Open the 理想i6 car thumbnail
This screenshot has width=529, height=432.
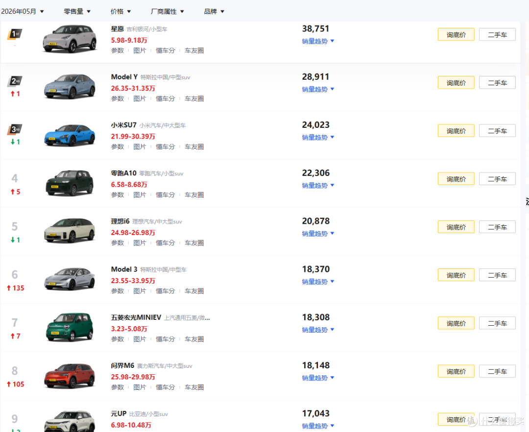[70, 231]
